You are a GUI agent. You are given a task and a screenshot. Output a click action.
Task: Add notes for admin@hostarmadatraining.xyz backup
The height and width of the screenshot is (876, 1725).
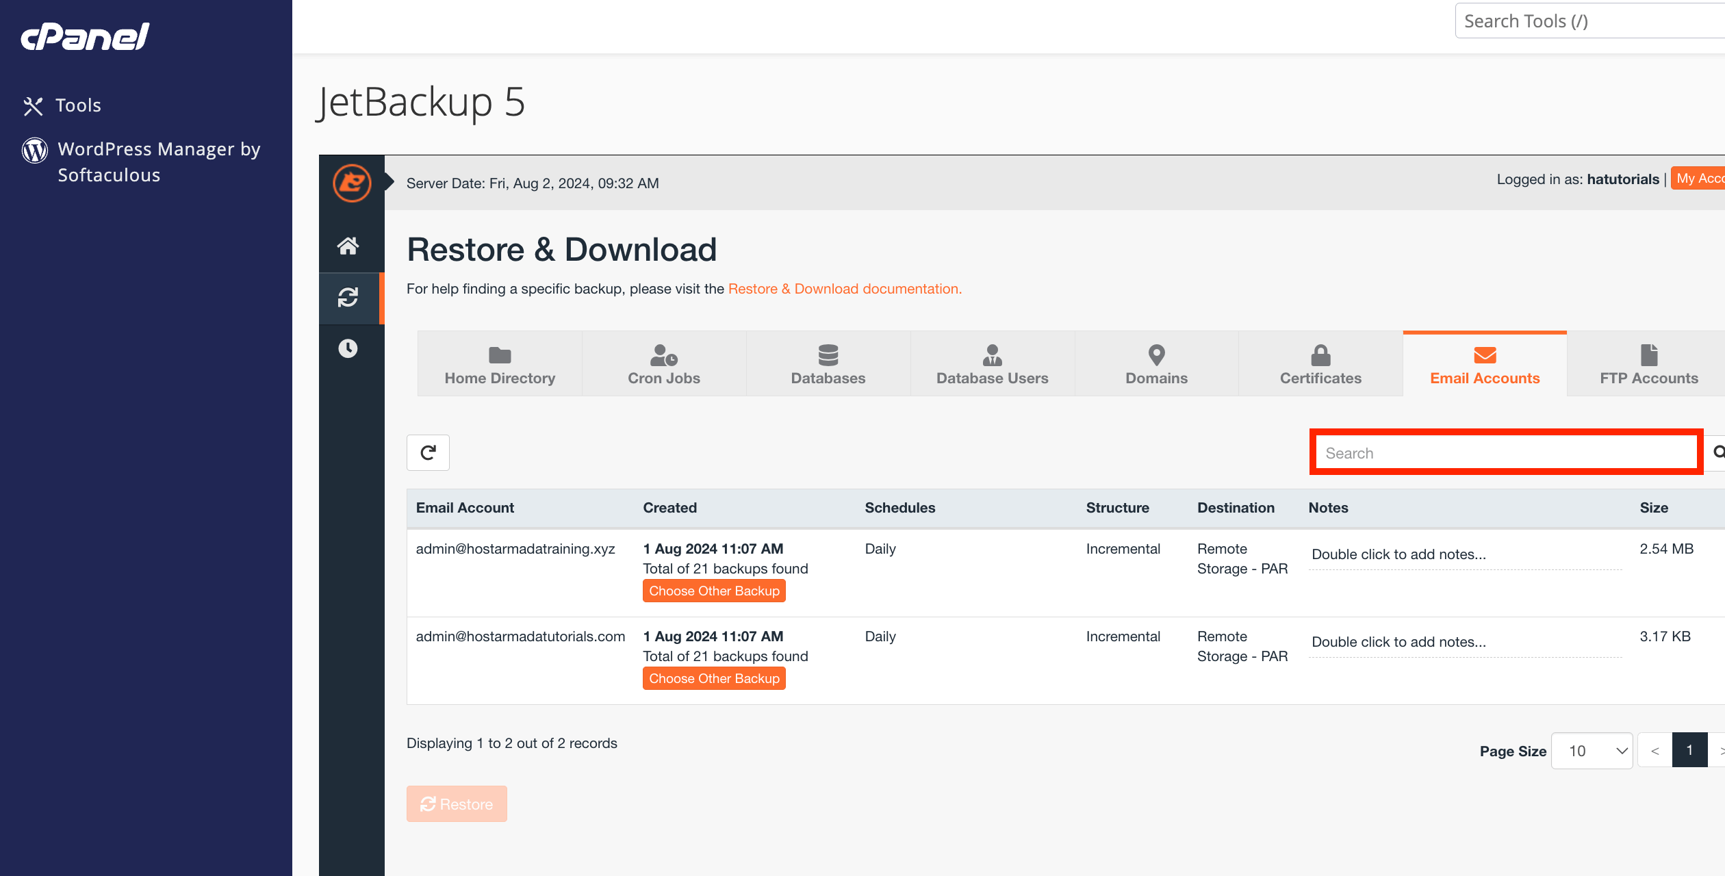click(1465, 554)
